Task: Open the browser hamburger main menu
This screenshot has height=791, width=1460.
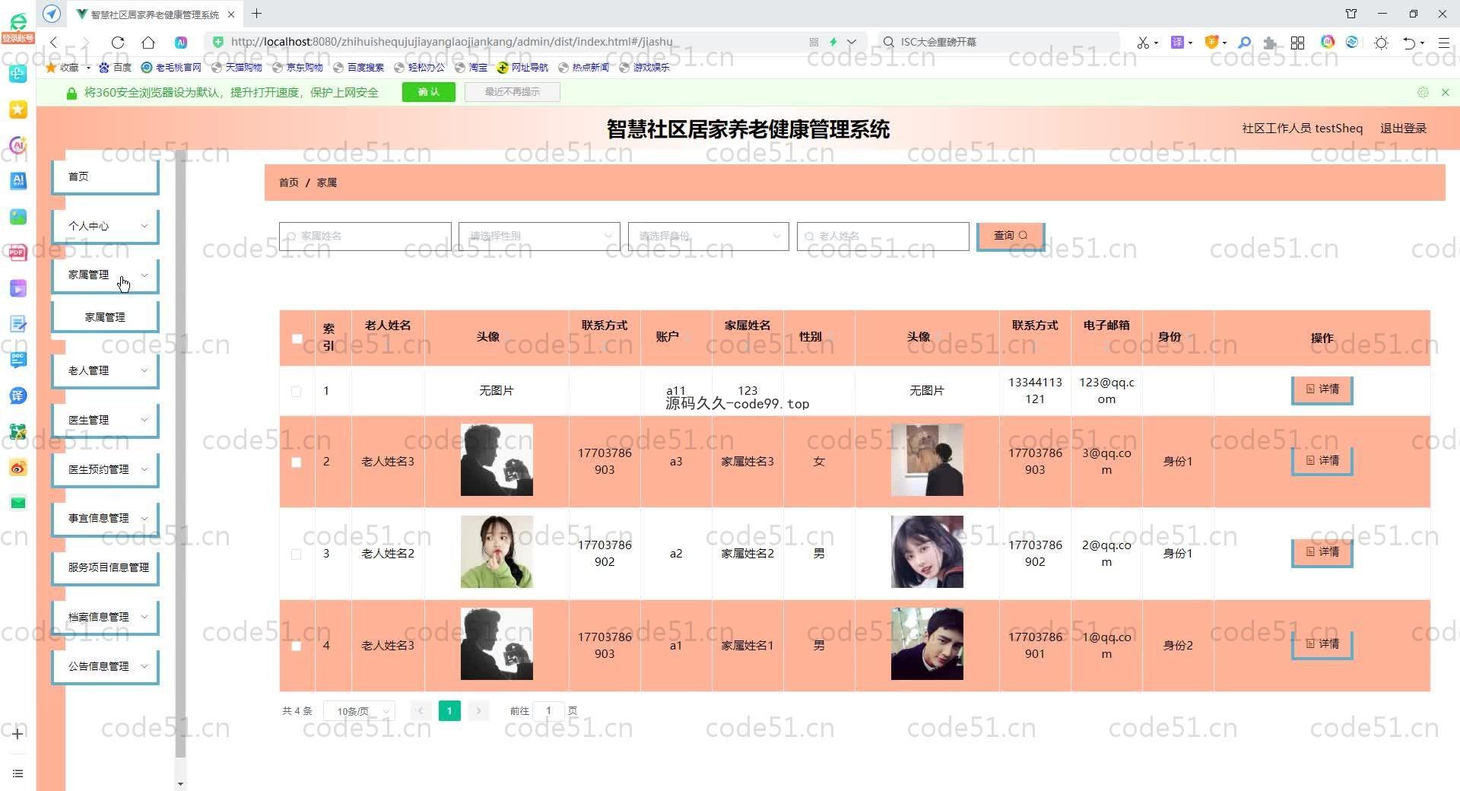Action: pos(1443,43)
